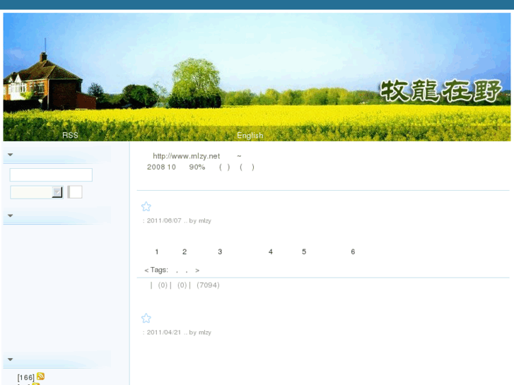Click the '2011/04/21 .. by mlzy' post date line
Viewport: 514px width, 385px height.
point(177,333)
